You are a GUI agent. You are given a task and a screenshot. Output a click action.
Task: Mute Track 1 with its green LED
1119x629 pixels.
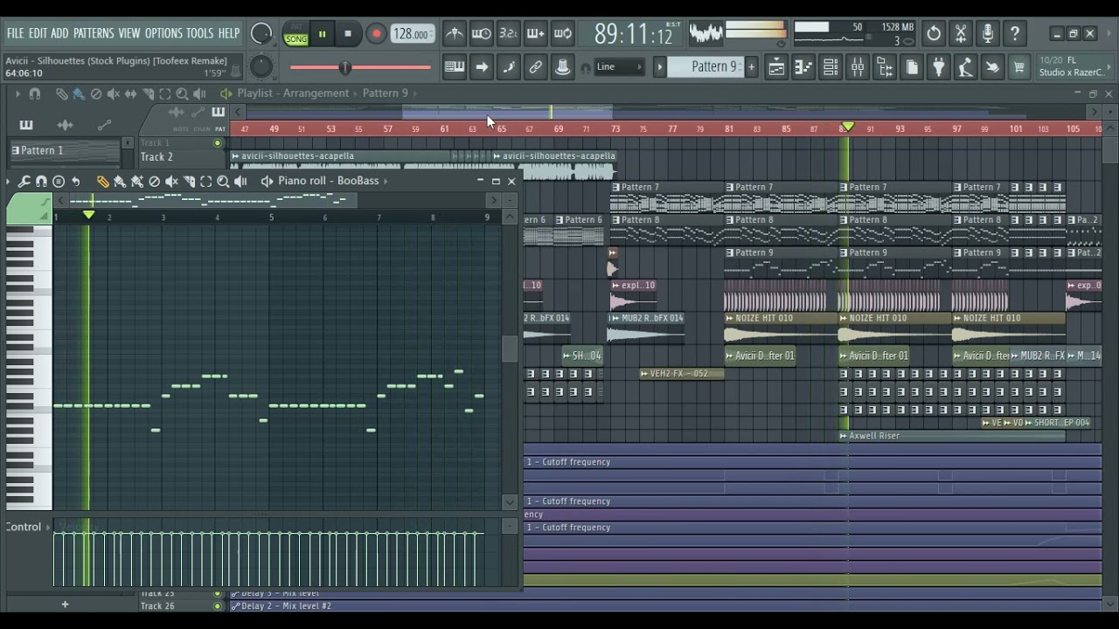coord(218,142)
